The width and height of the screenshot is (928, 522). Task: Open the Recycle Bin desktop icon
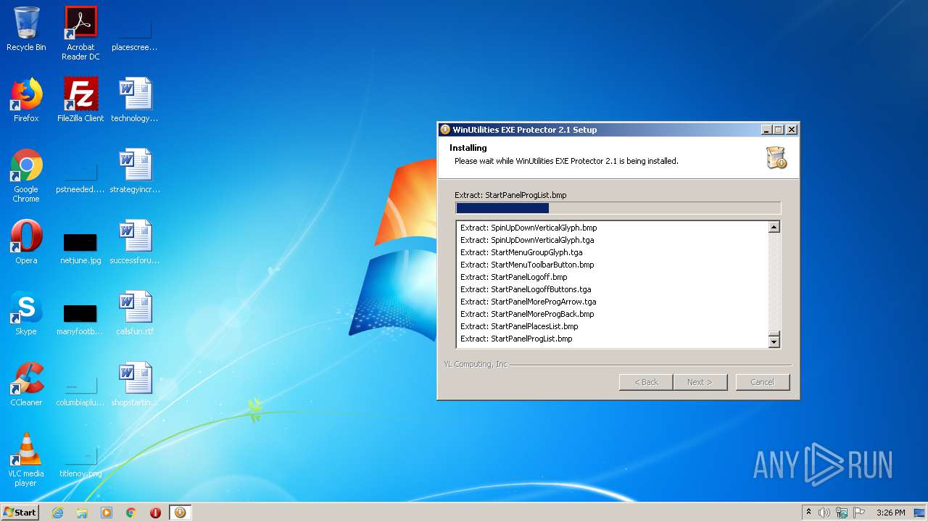pyautogui.click(x=26, y=29)
